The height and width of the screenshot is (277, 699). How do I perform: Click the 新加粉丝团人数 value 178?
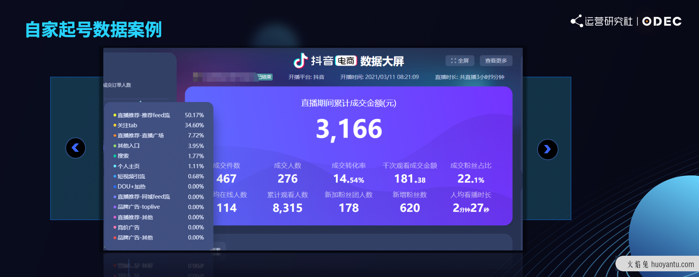pyautogui.click(x=349, y=208)
